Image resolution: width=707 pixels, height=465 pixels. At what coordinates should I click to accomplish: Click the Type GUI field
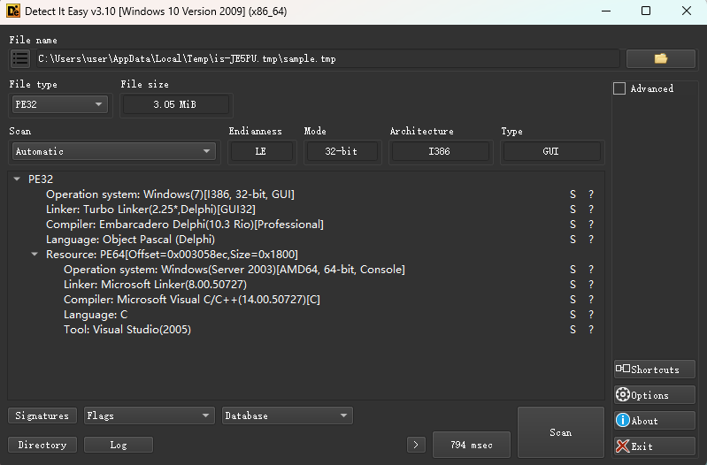[x=551, y=151]
